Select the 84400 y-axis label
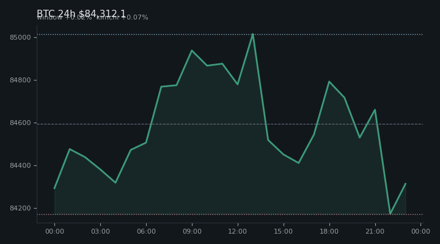 point(20,166)
